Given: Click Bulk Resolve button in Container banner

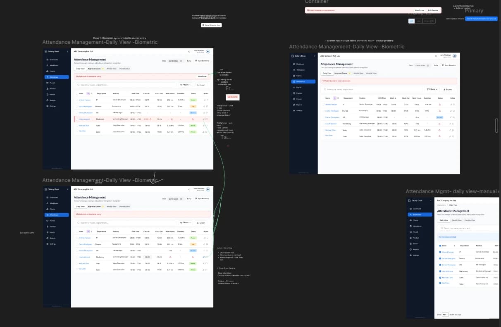Looking at the screenshot, I should (x=434, y=10).
